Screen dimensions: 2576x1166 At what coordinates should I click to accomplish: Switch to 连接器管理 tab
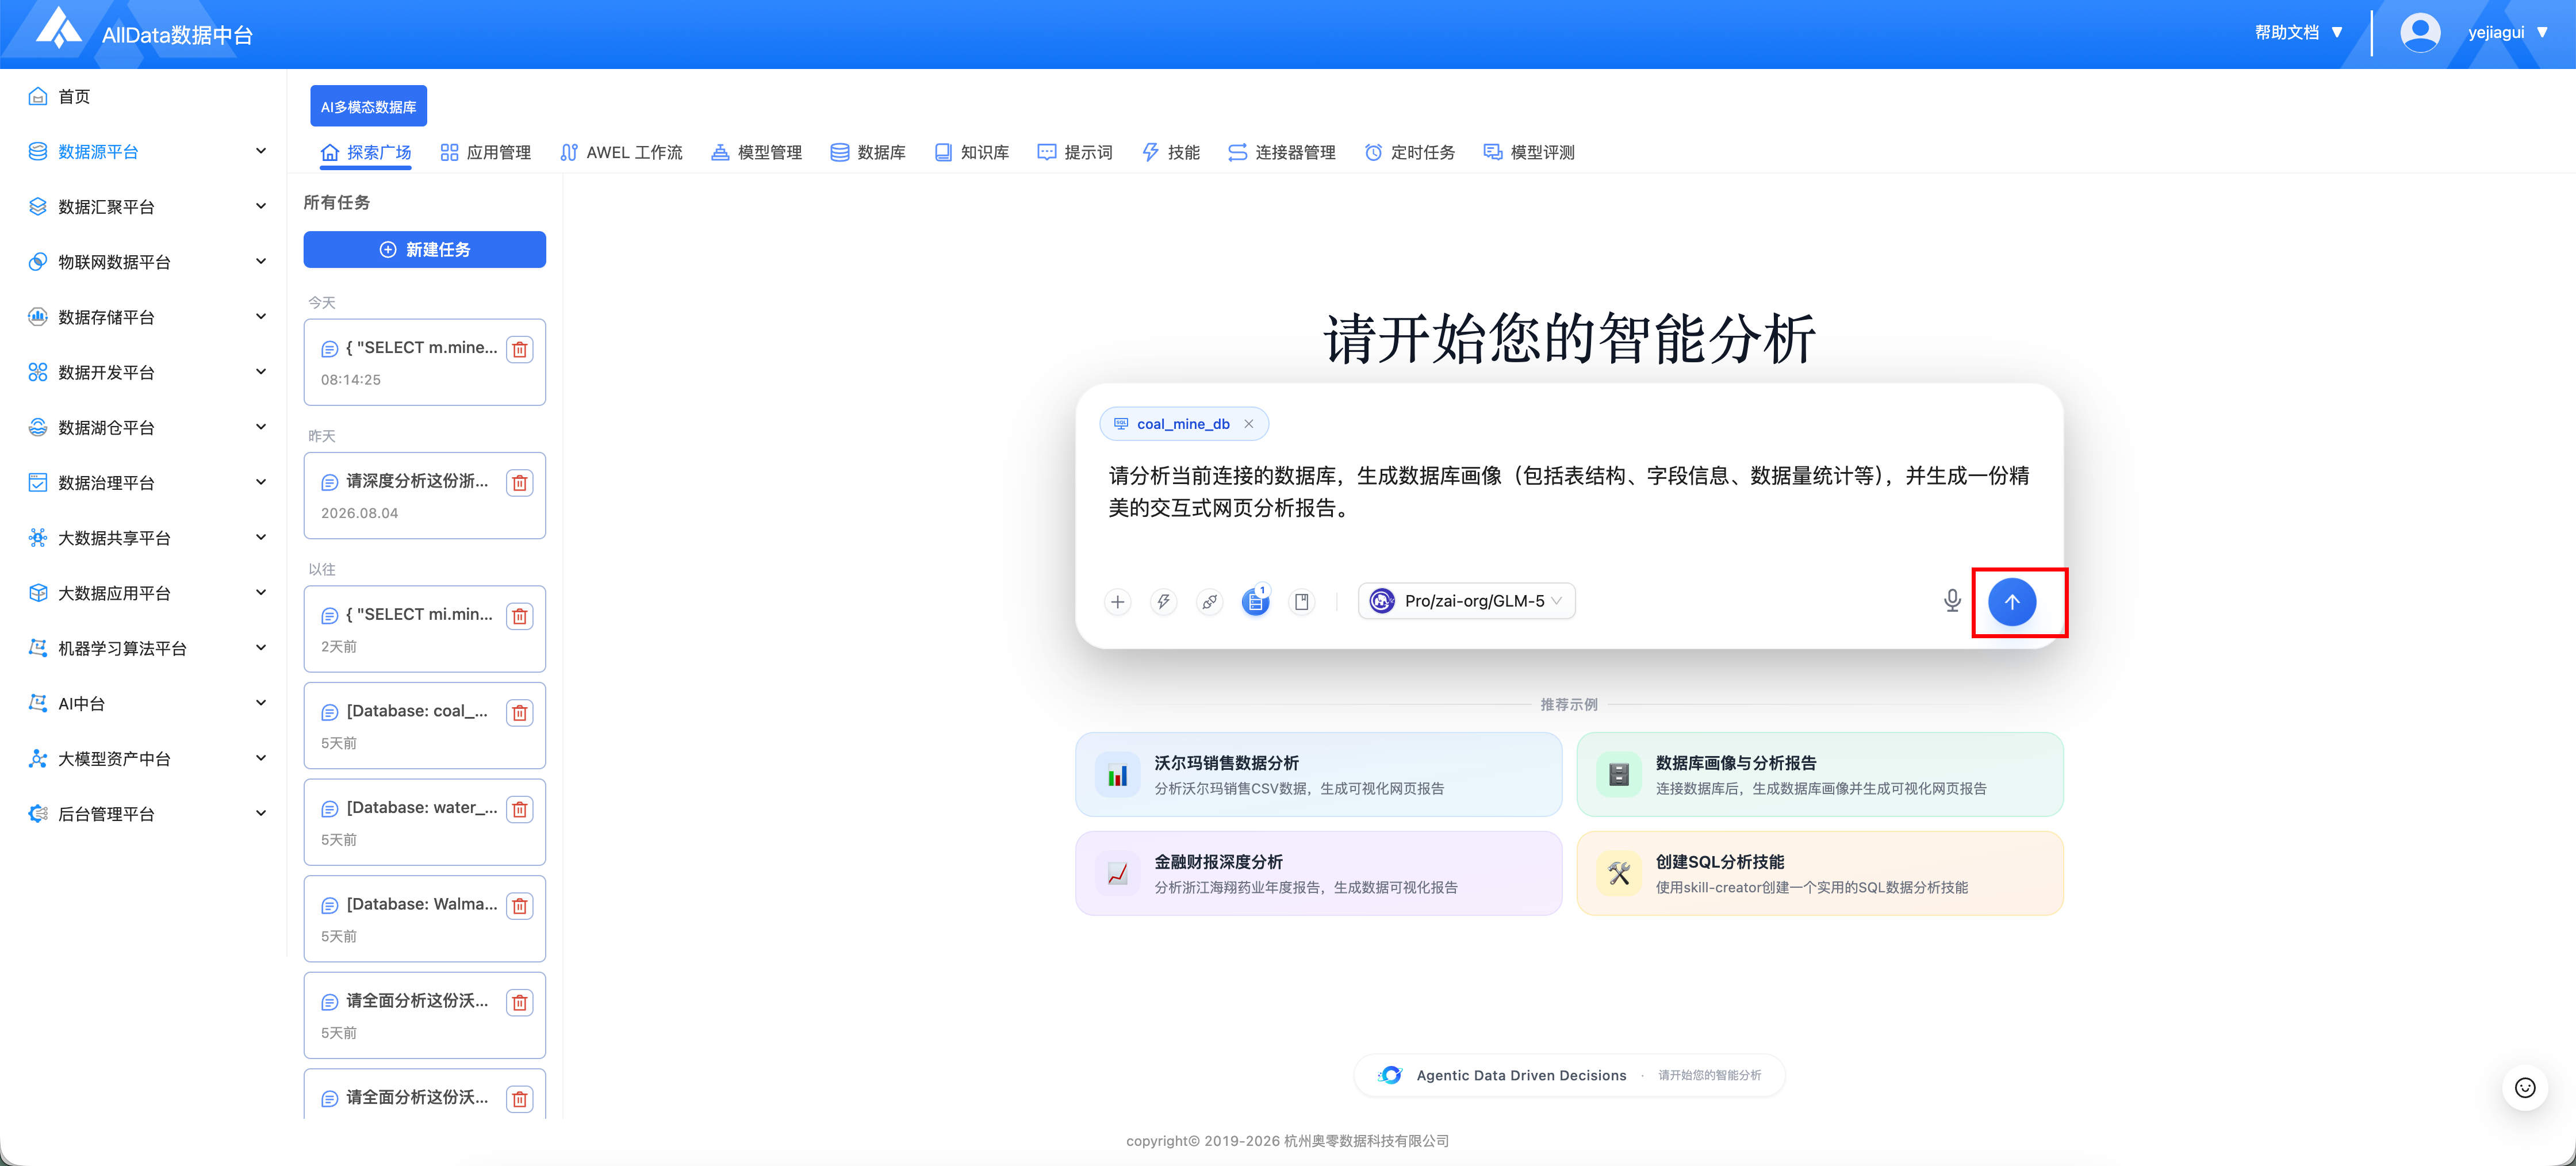click(x=1282, y=153)
